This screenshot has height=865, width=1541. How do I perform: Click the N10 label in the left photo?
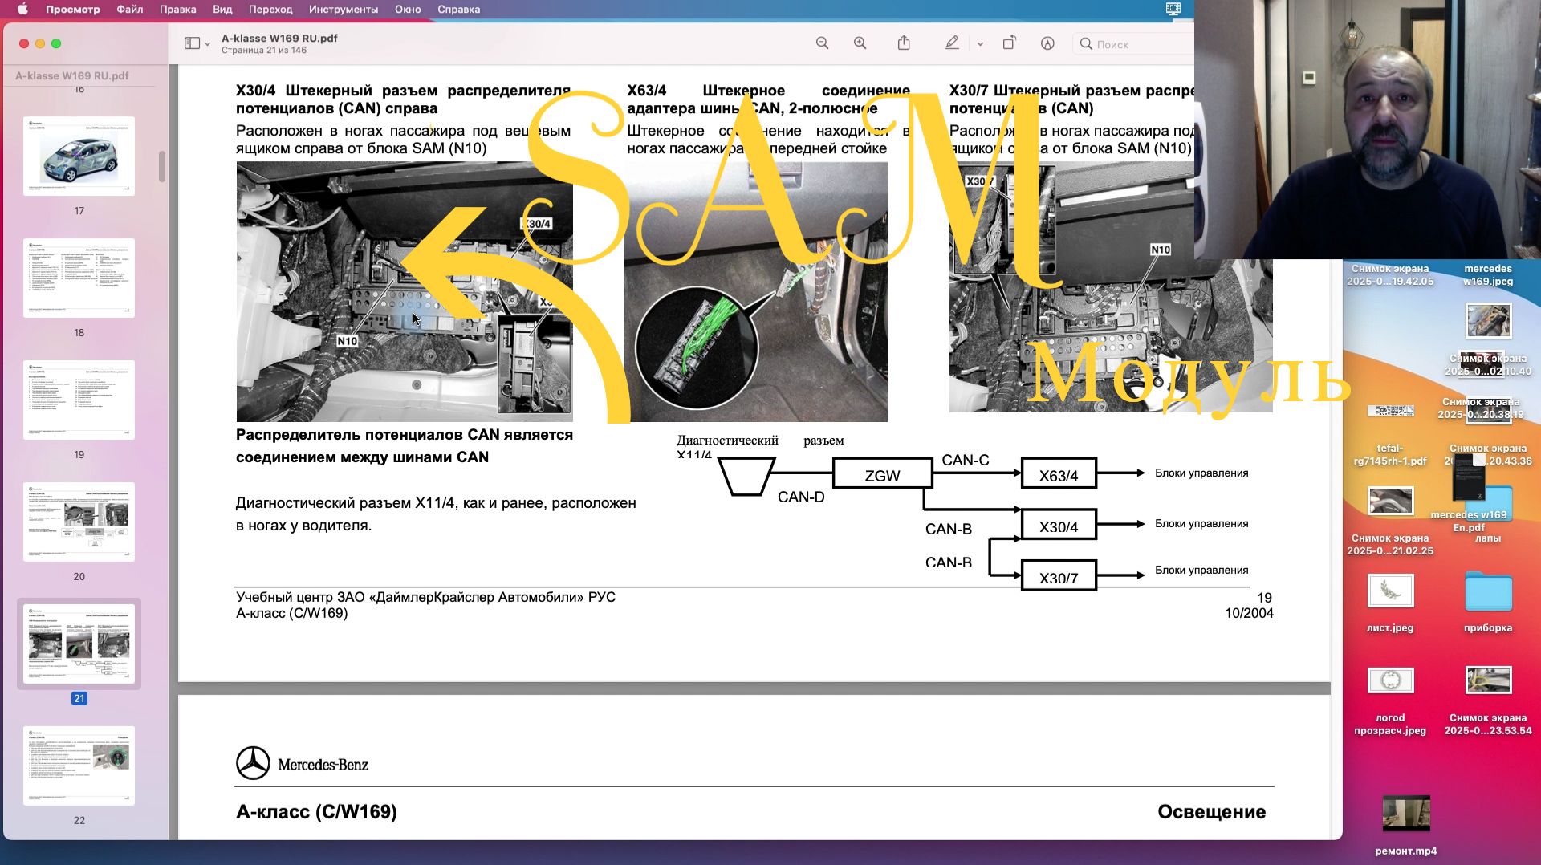pyautogui.click(x=347, y=341)
